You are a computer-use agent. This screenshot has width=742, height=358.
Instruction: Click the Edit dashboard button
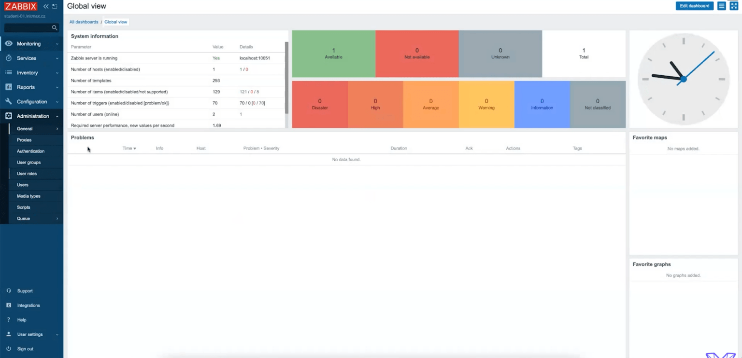coord(694,6)
